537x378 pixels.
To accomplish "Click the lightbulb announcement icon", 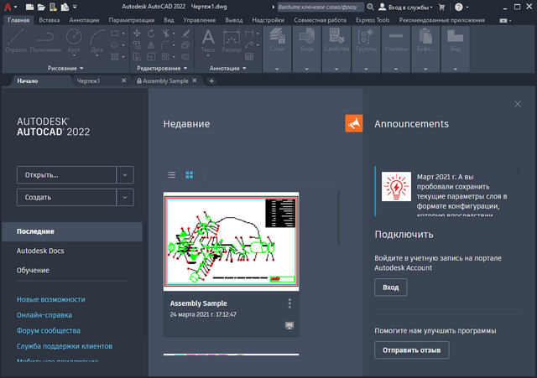I will 396,187.
